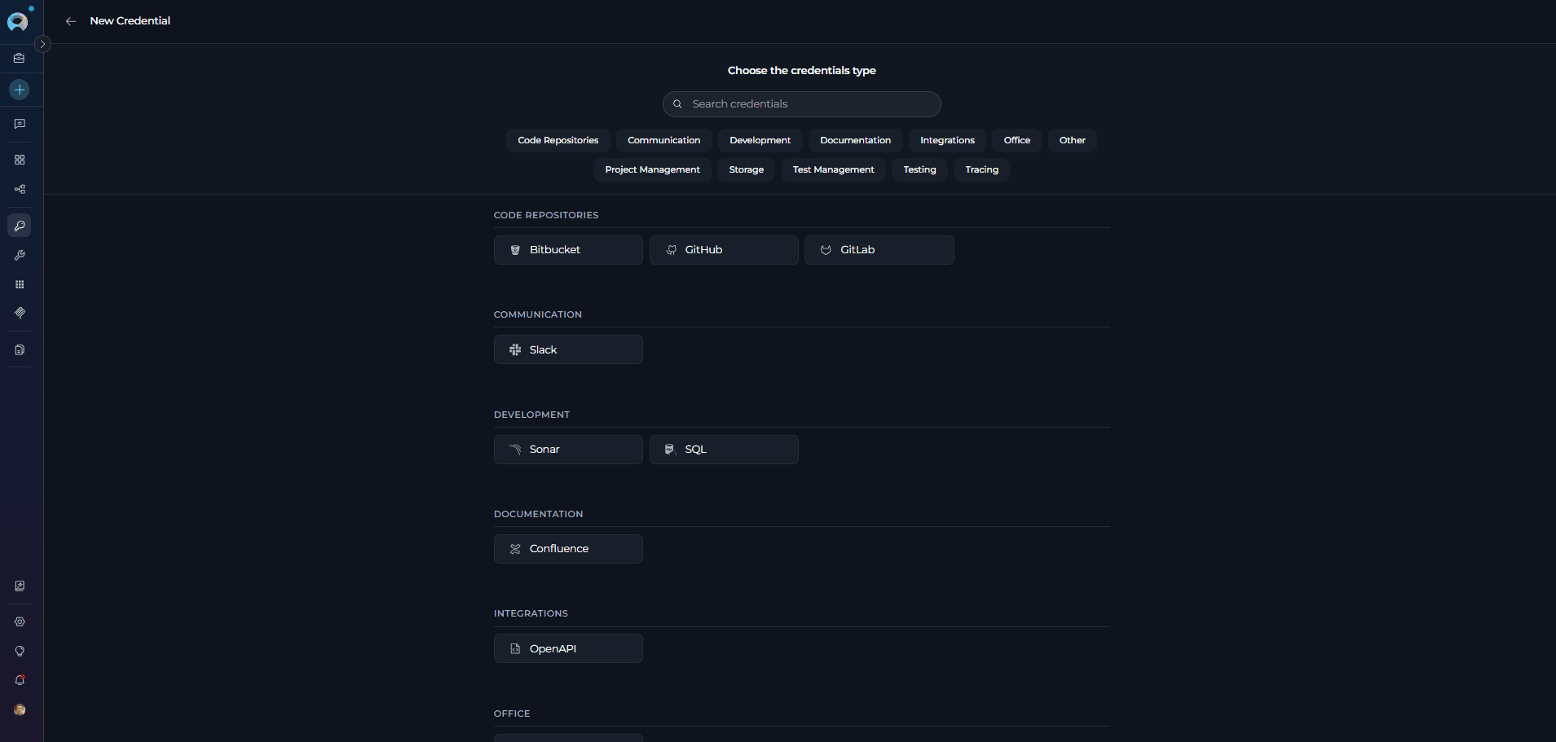Viewport: 1556px width, 742px height.
Task: Open the paperclip icon in the sidebar
Action: pyautogui.click(x=20, y=313)
